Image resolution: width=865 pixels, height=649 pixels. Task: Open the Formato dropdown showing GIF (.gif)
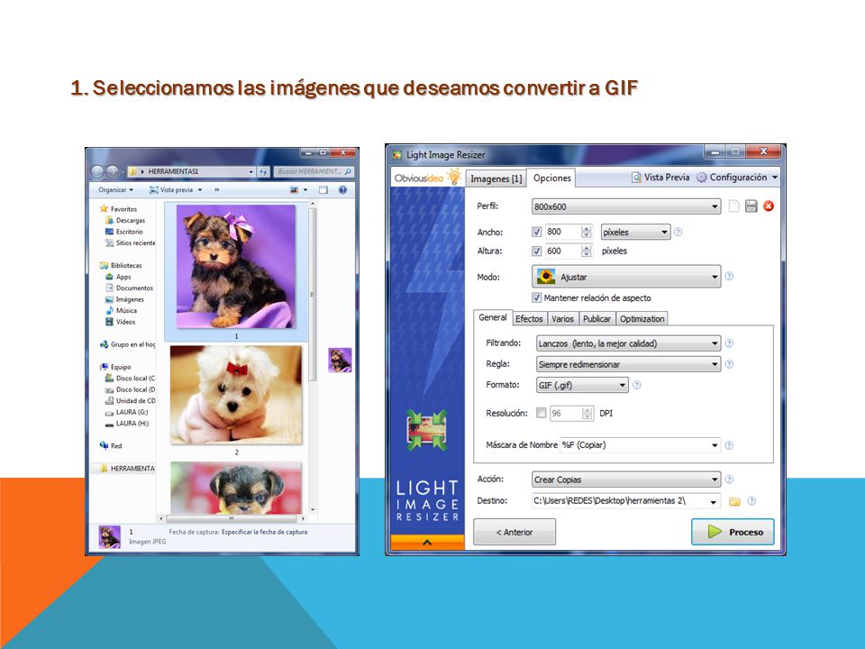(x=582, y=385)
